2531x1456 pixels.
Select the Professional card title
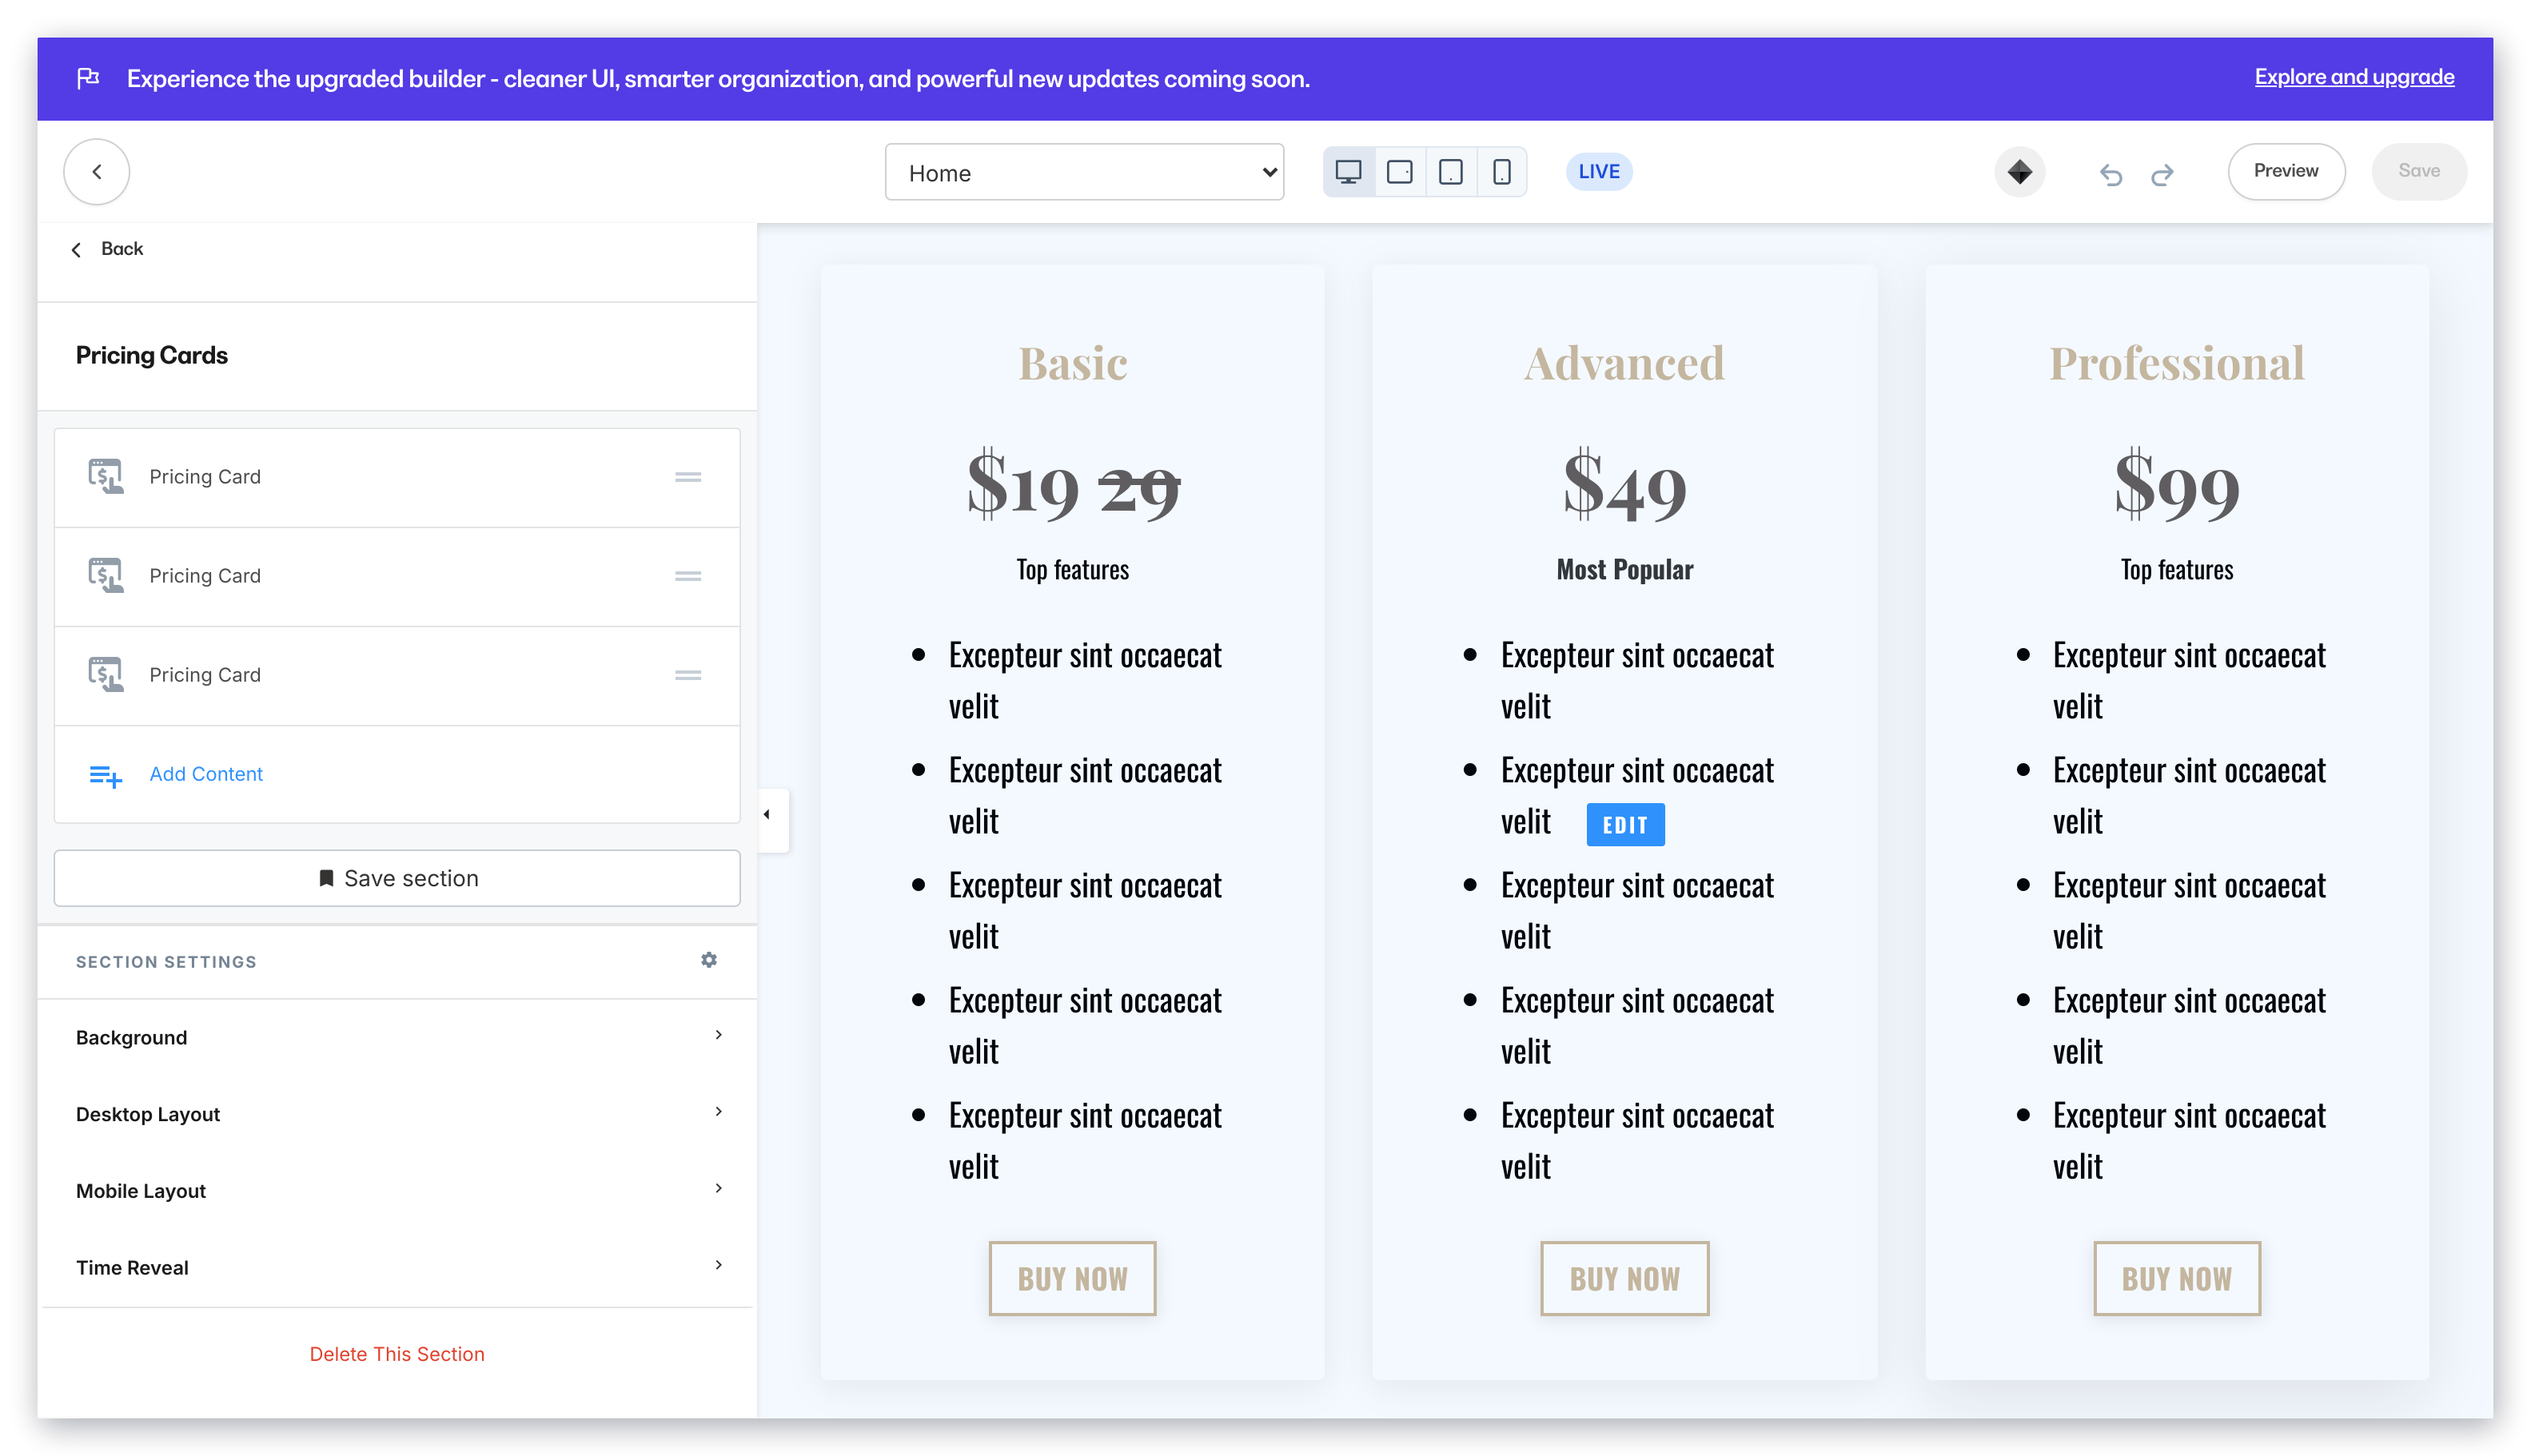(2177, 363)
